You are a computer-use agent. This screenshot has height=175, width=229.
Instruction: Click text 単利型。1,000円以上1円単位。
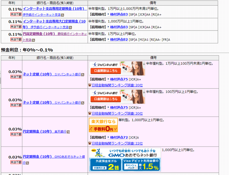(x=141, y=120)
